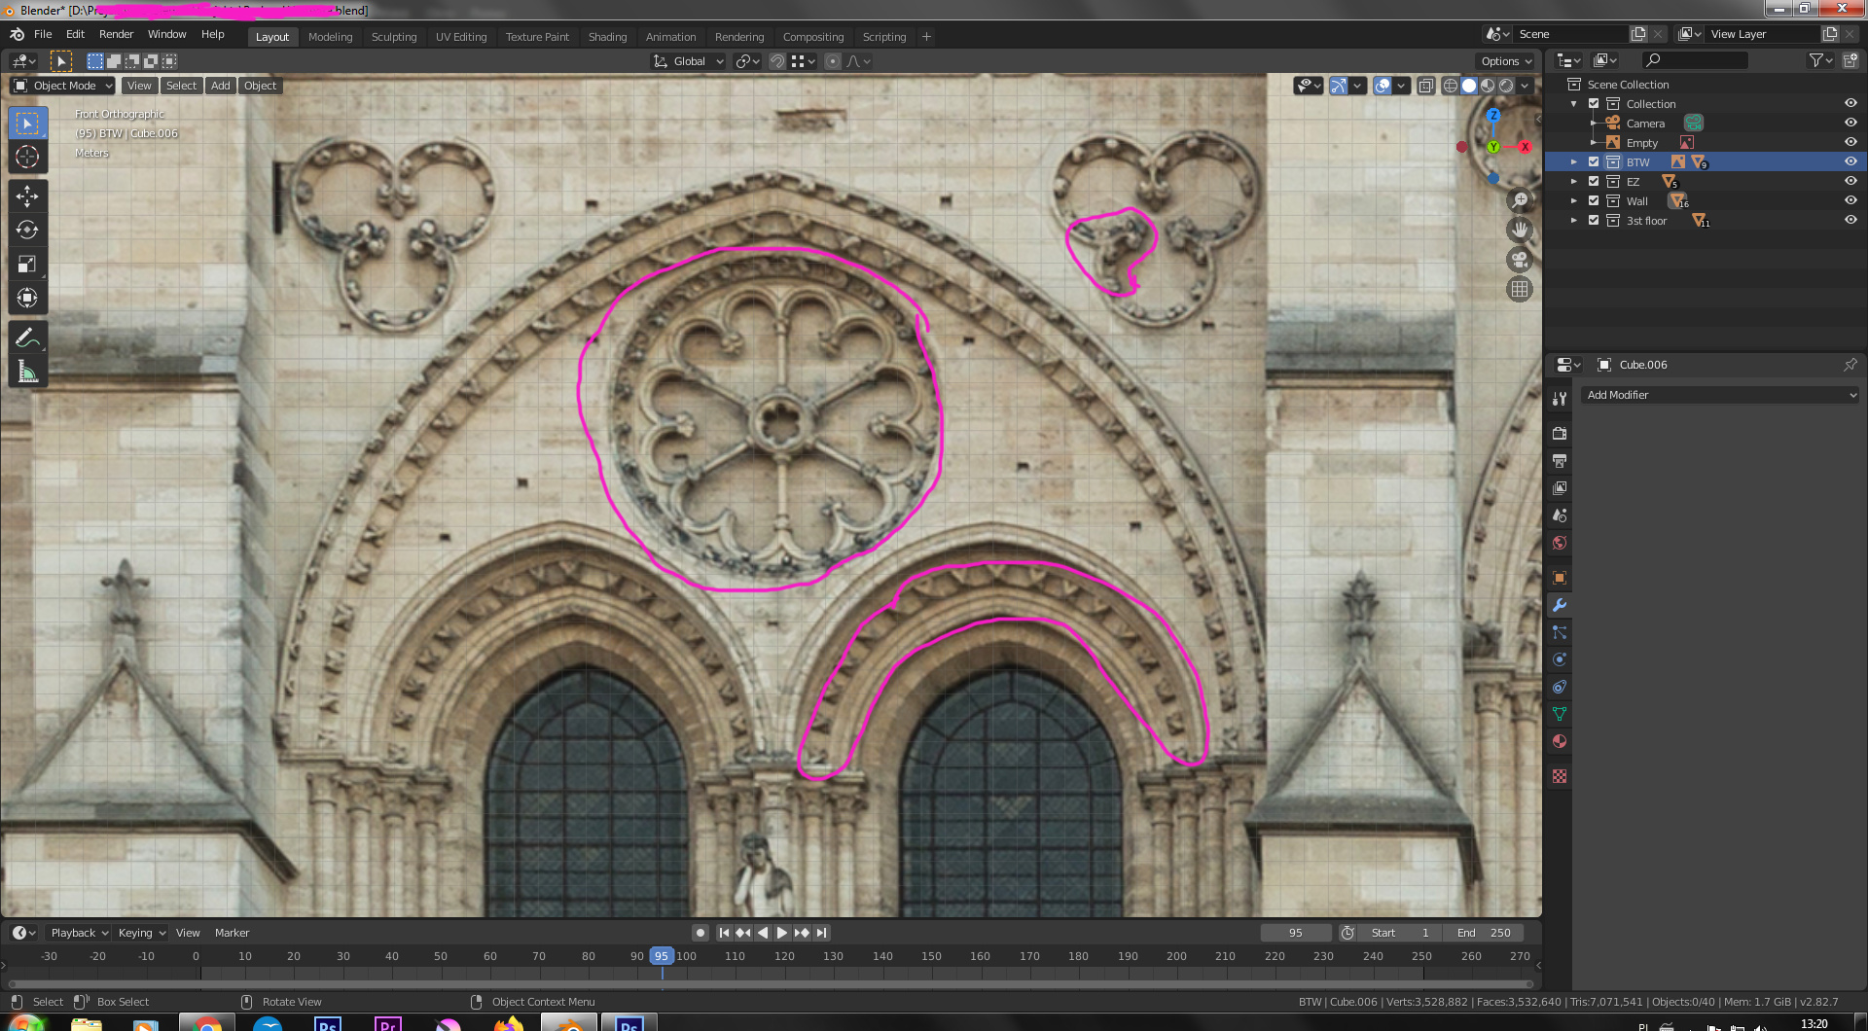Open the outliner filter dropdown
Screen dimensions: 1868x1031
point(1820,60)
